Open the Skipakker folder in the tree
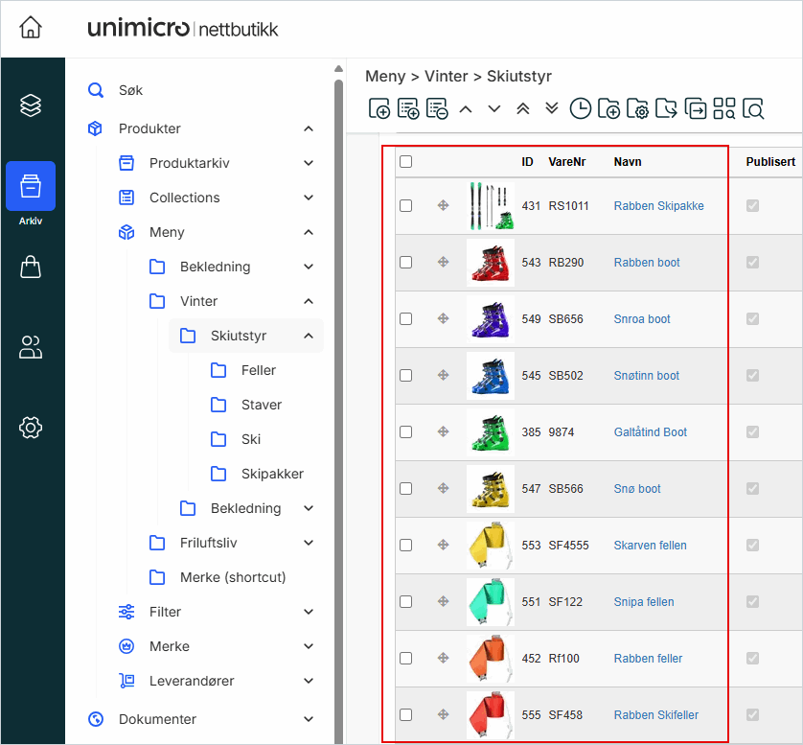Screen dimensions: 803x745 272,474
